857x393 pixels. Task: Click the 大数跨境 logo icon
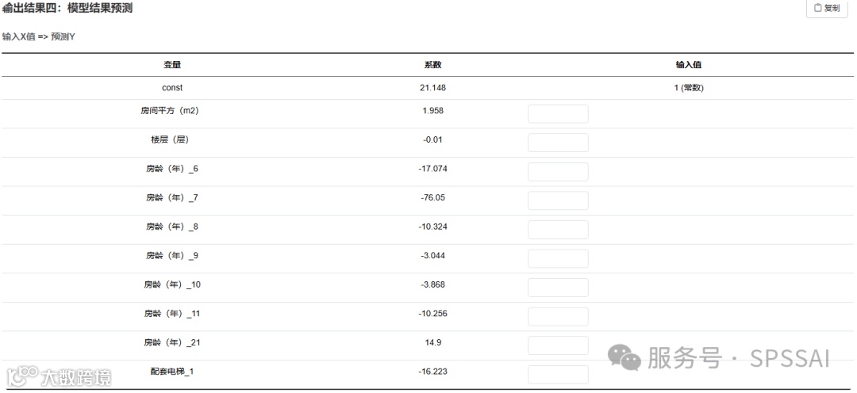22,376
